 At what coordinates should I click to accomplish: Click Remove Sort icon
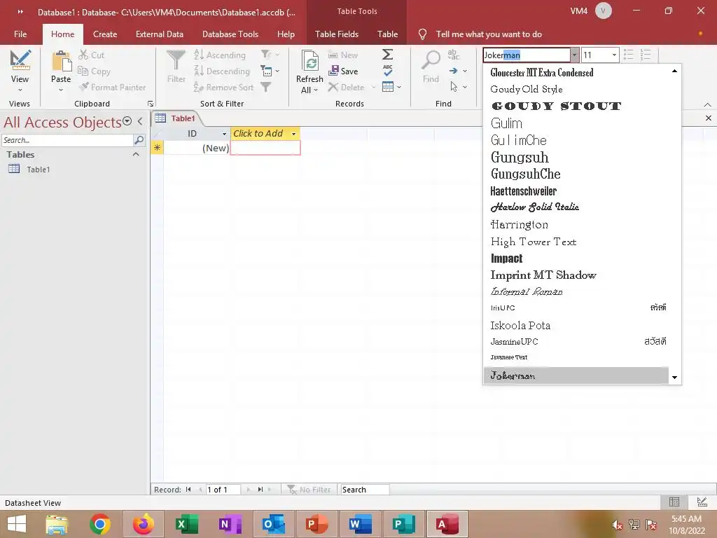coord(198,87)
